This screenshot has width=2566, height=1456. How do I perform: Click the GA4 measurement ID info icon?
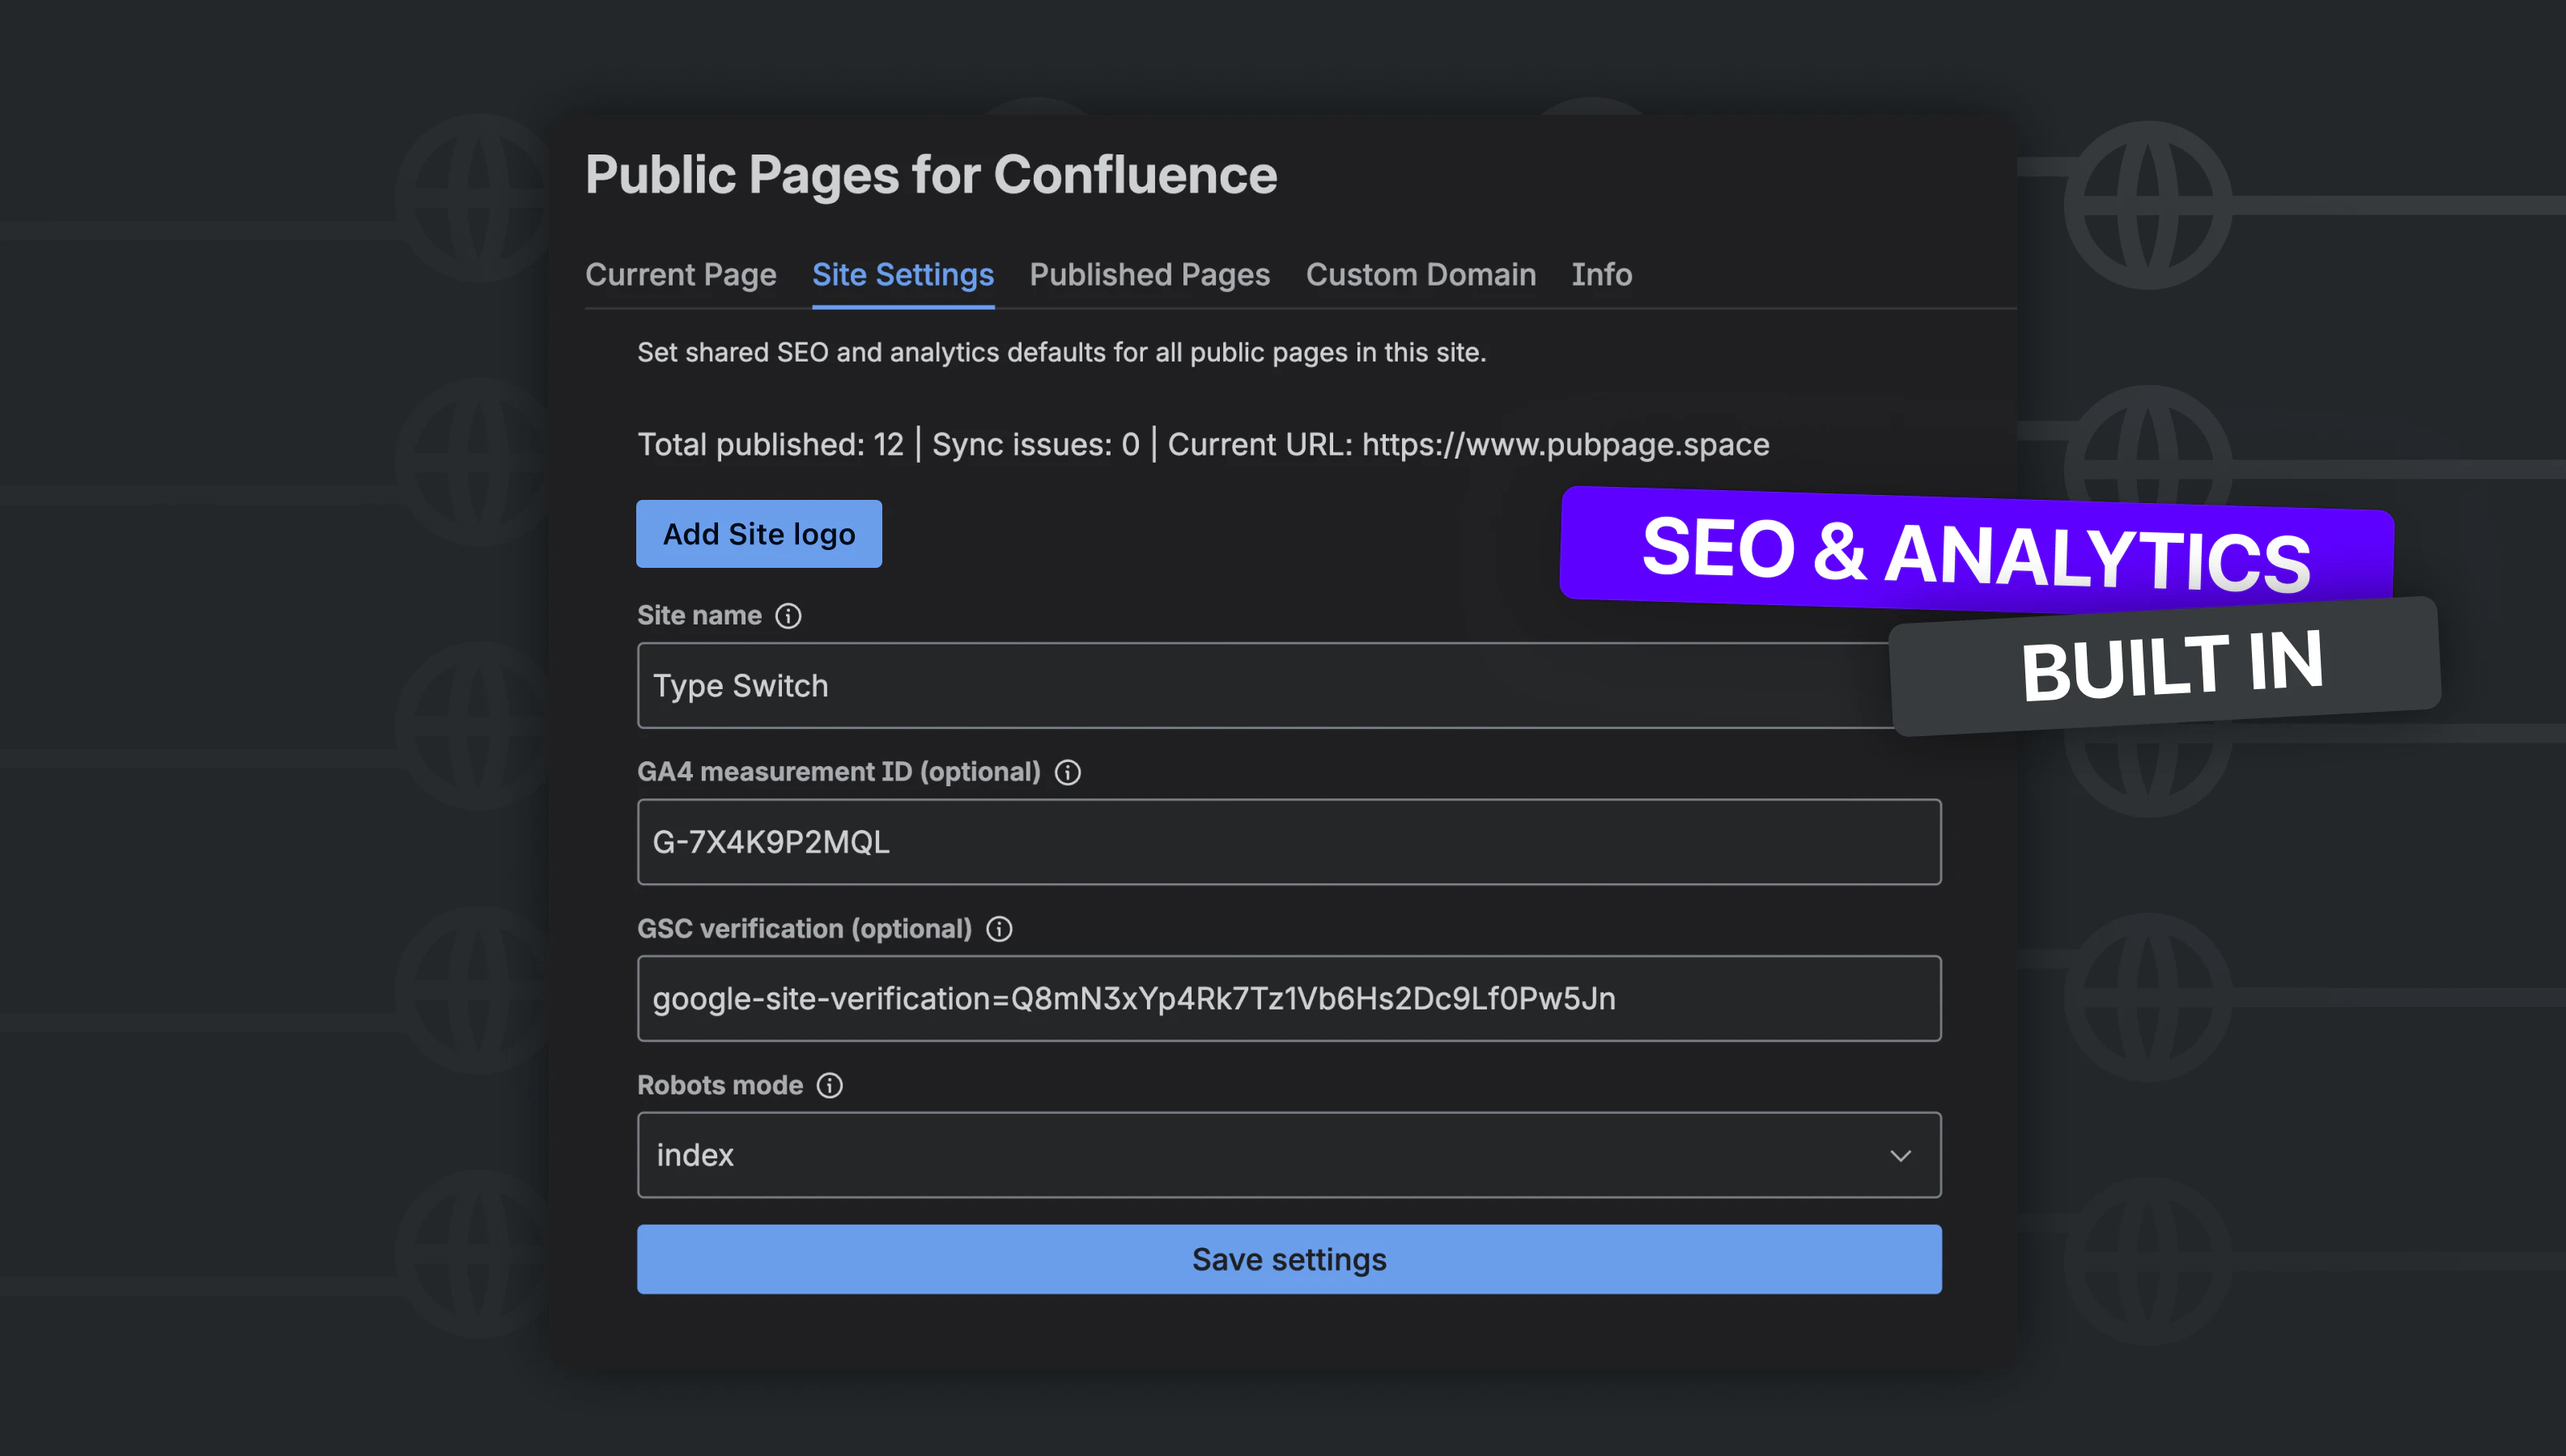(x=1068, y=771)
